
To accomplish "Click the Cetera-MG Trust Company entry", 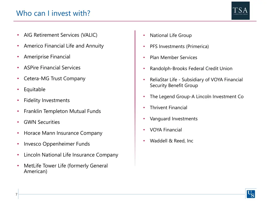I will coord(55,78).
